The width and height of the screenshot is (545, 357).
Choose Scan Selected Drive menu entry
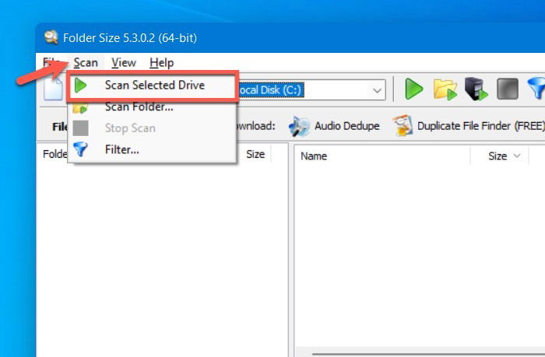tap(153, 86)
